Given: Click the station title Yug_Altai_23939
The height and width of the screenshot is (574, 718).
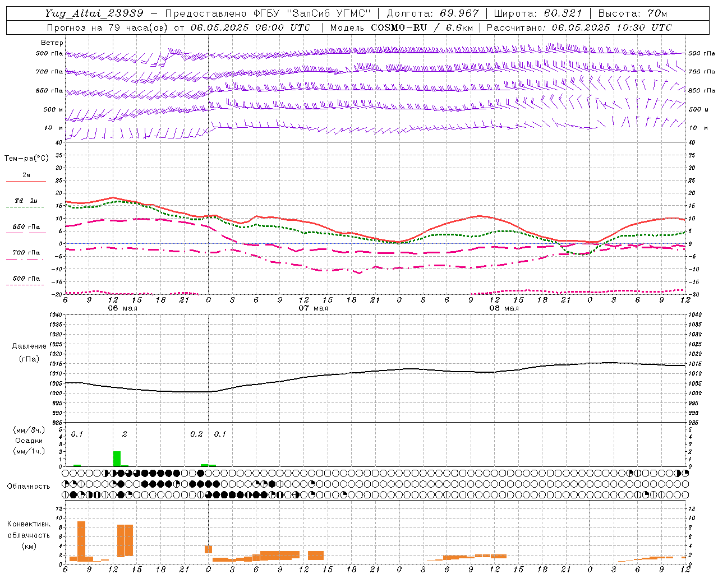Looking at the screenshot, I should (94, 13).
